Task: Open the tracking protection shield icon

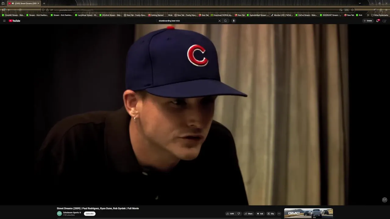Action: pos(43,10)
